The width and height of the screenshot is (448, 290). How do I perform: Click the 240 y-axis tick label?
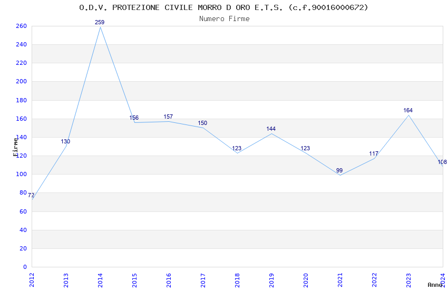[22, 45]
